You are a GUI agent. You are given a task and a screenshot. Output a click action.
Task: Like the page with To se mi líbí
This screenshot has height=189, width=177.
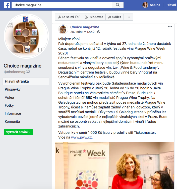(69, 17)
